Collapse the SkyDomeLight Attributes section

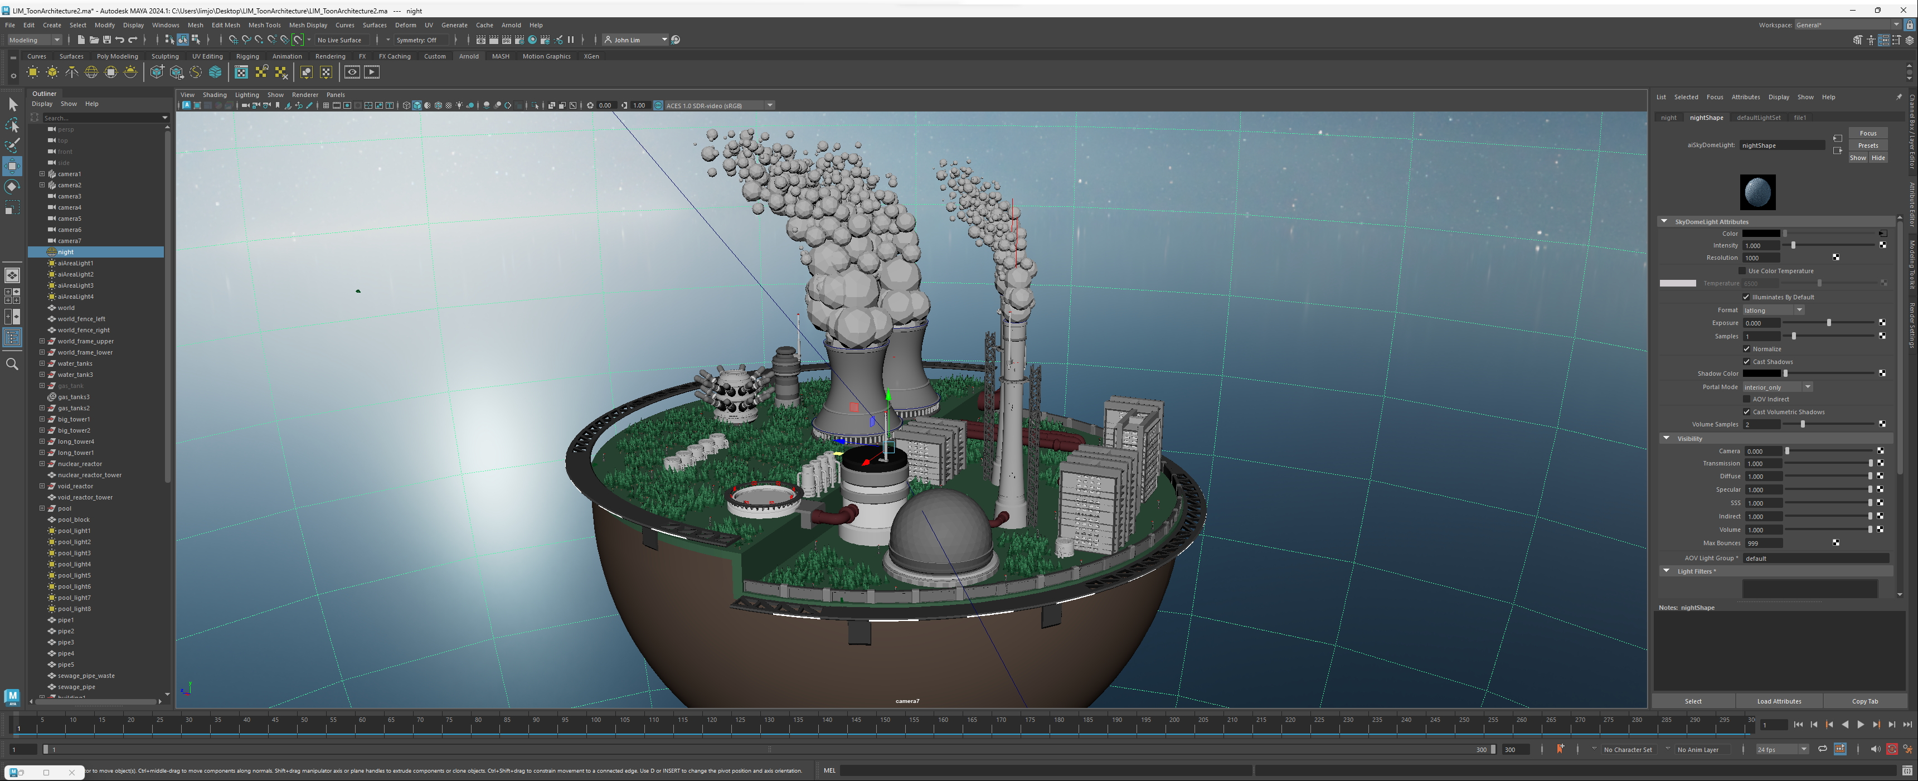point(1664,221)
